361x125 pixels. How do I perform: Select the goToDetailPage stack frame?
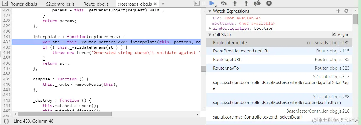coord(279,83)
